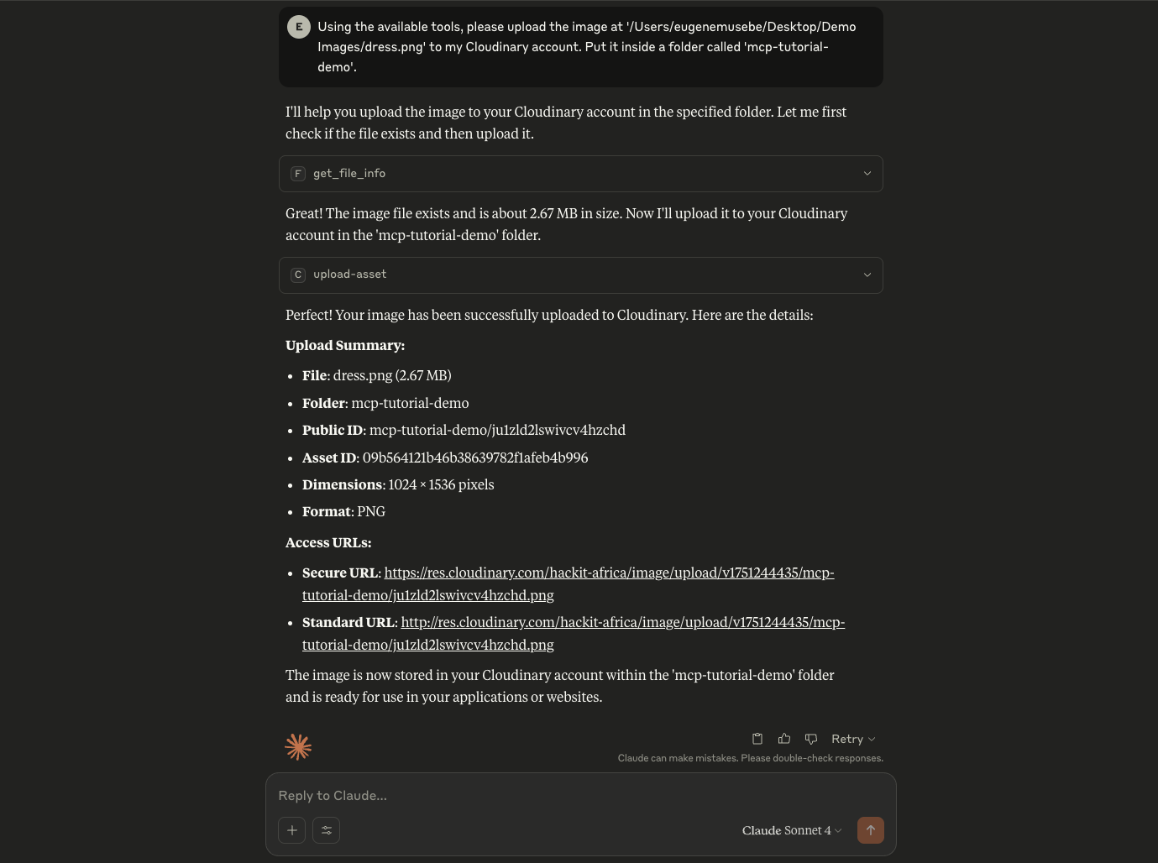Click the Claude starburst logo
This screenshot has width=1158, height=863.
point(298,746)
